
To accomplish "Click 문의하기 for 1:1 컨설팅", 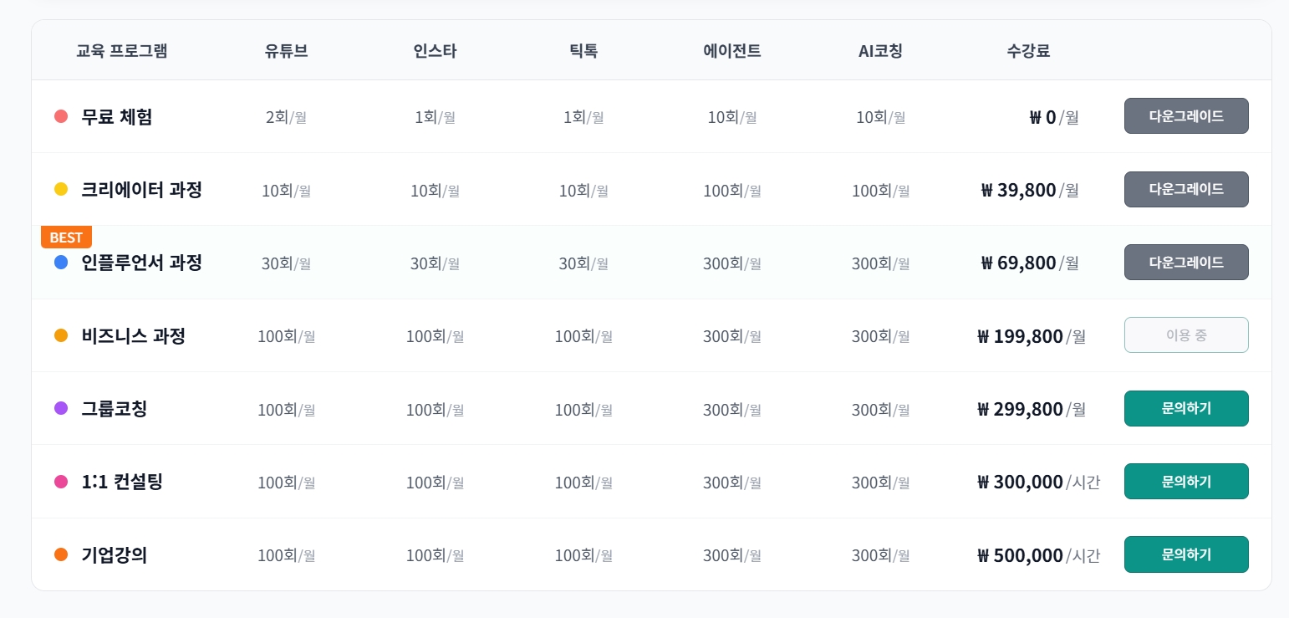I will tap(1185, 482).
